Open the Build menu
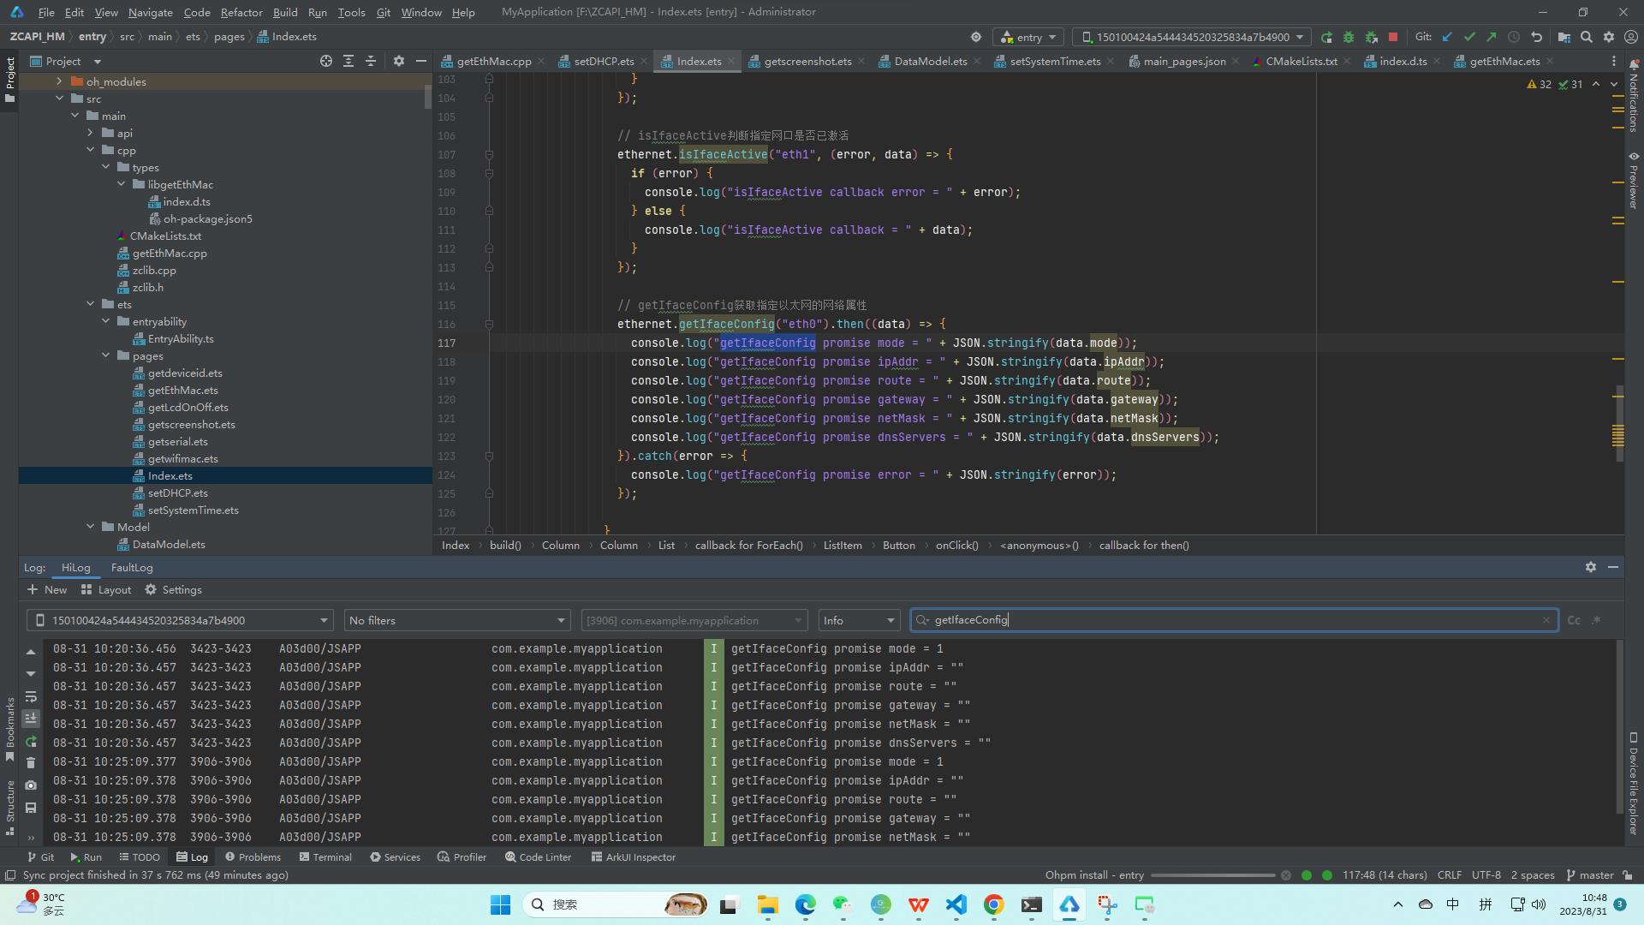1644x925 pixels. (x=285, y=12)
